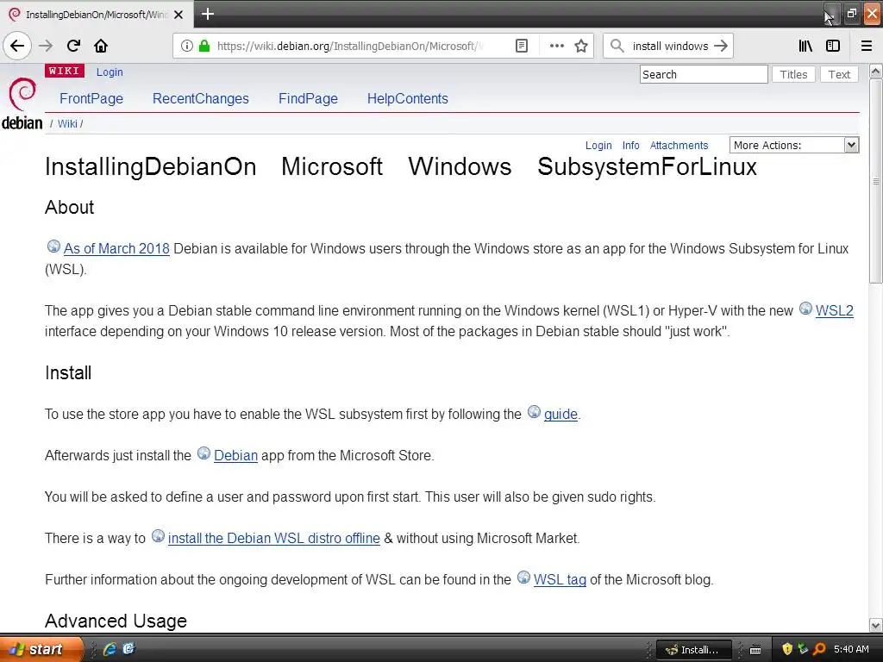The height and width of the screenshot is (662, 883).
Task: Toggle the sidebar panel icon
Action: [833, 46]
